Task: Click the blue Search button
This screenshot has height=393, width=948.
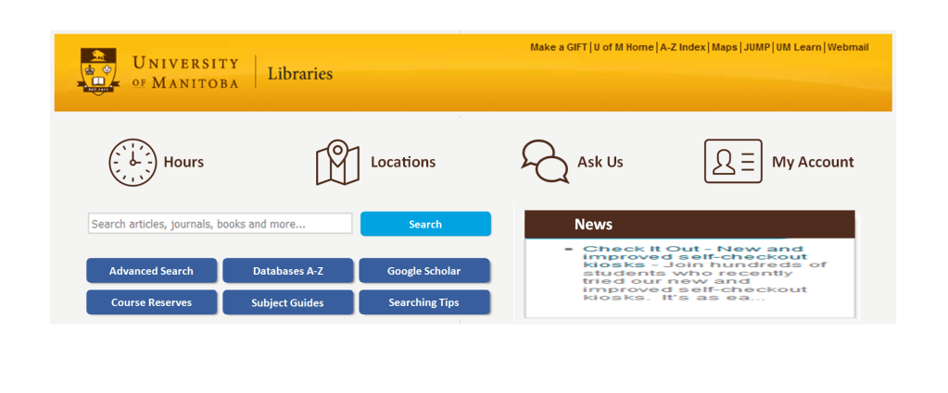Action: pyautogui.click(x=425, y=224)
